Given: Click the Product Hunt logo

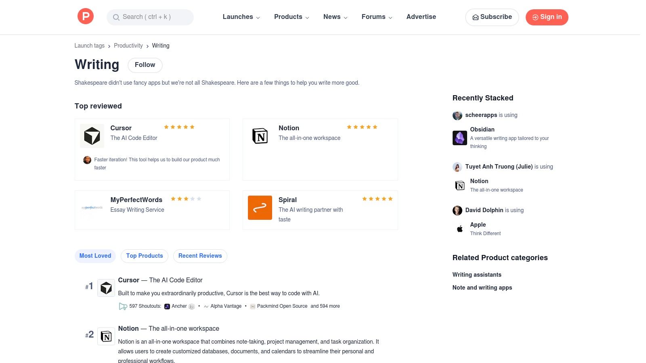Looking at the screenshot, I should click(85, 16).
